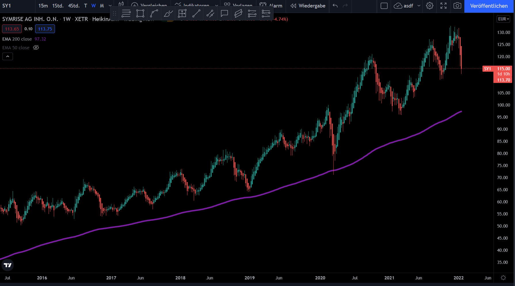Switch to the daily T timeframe
The height and width of the screenshot is (286, 515).
85,6
